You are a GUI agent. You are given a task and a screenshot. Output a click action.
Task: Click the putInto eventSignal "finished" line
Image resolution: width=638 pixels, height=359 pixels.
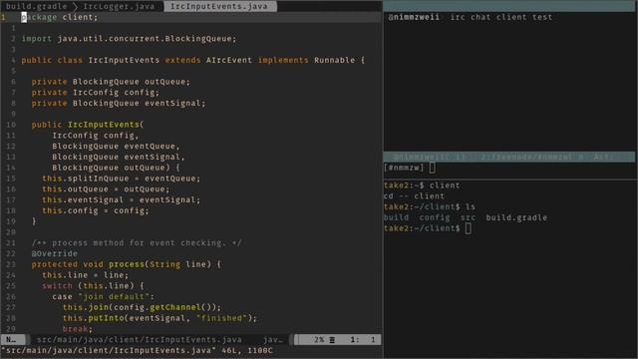coord(159,318)
